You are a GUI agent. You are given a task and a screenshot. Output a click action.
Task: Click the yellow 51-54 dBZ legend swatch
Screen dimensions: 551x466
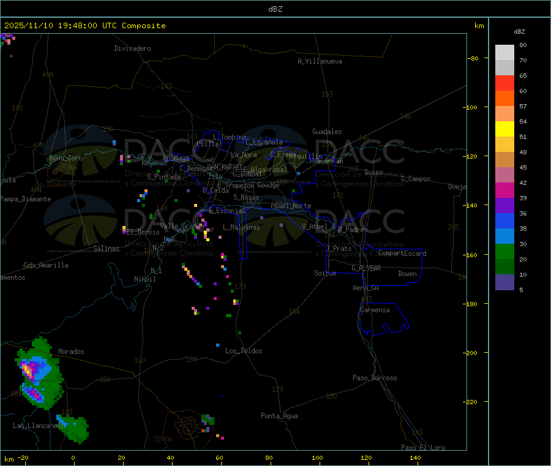point(504,129)
